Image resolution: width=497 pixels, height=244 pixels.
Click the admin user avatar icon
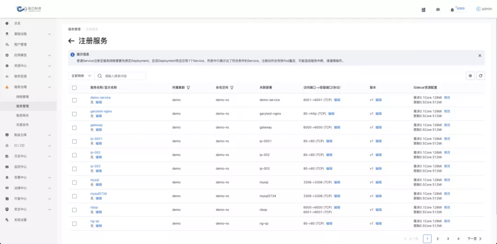478,9
